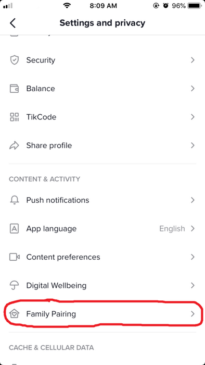This screenshot has height=365, width=205.
Task: Tap the App language letter icon
Action: click(14, 228)
